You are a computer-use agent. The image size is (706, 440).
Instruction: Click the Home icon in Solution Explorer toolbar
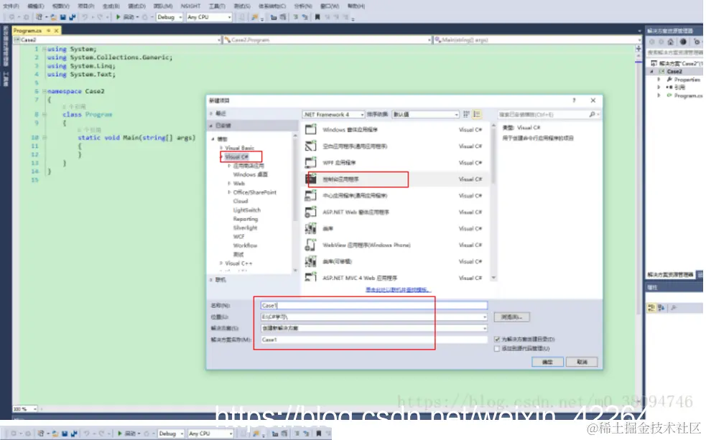[x=670, y=42]
